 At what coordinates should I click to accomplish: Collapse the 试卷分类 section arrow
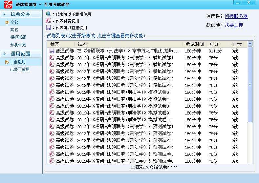pyautogui.click(x=5, y=14)
